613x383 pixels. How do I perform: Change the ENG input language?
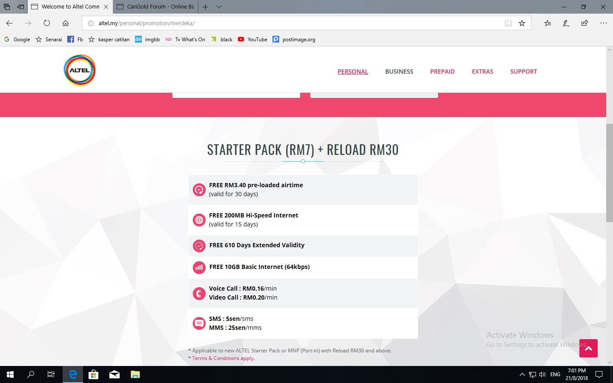(x=555, y=374)
